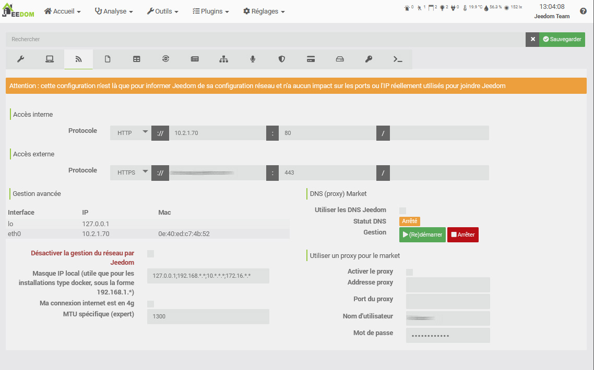Select the shield security tab icon
Image resolution: width=594 pixels, height=370 pixels.
point(281,59)
